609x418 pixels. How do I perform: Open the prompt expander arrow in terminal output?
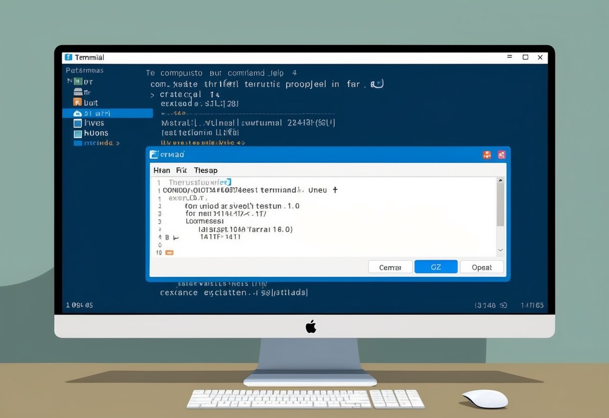click(x=152, y=94)
